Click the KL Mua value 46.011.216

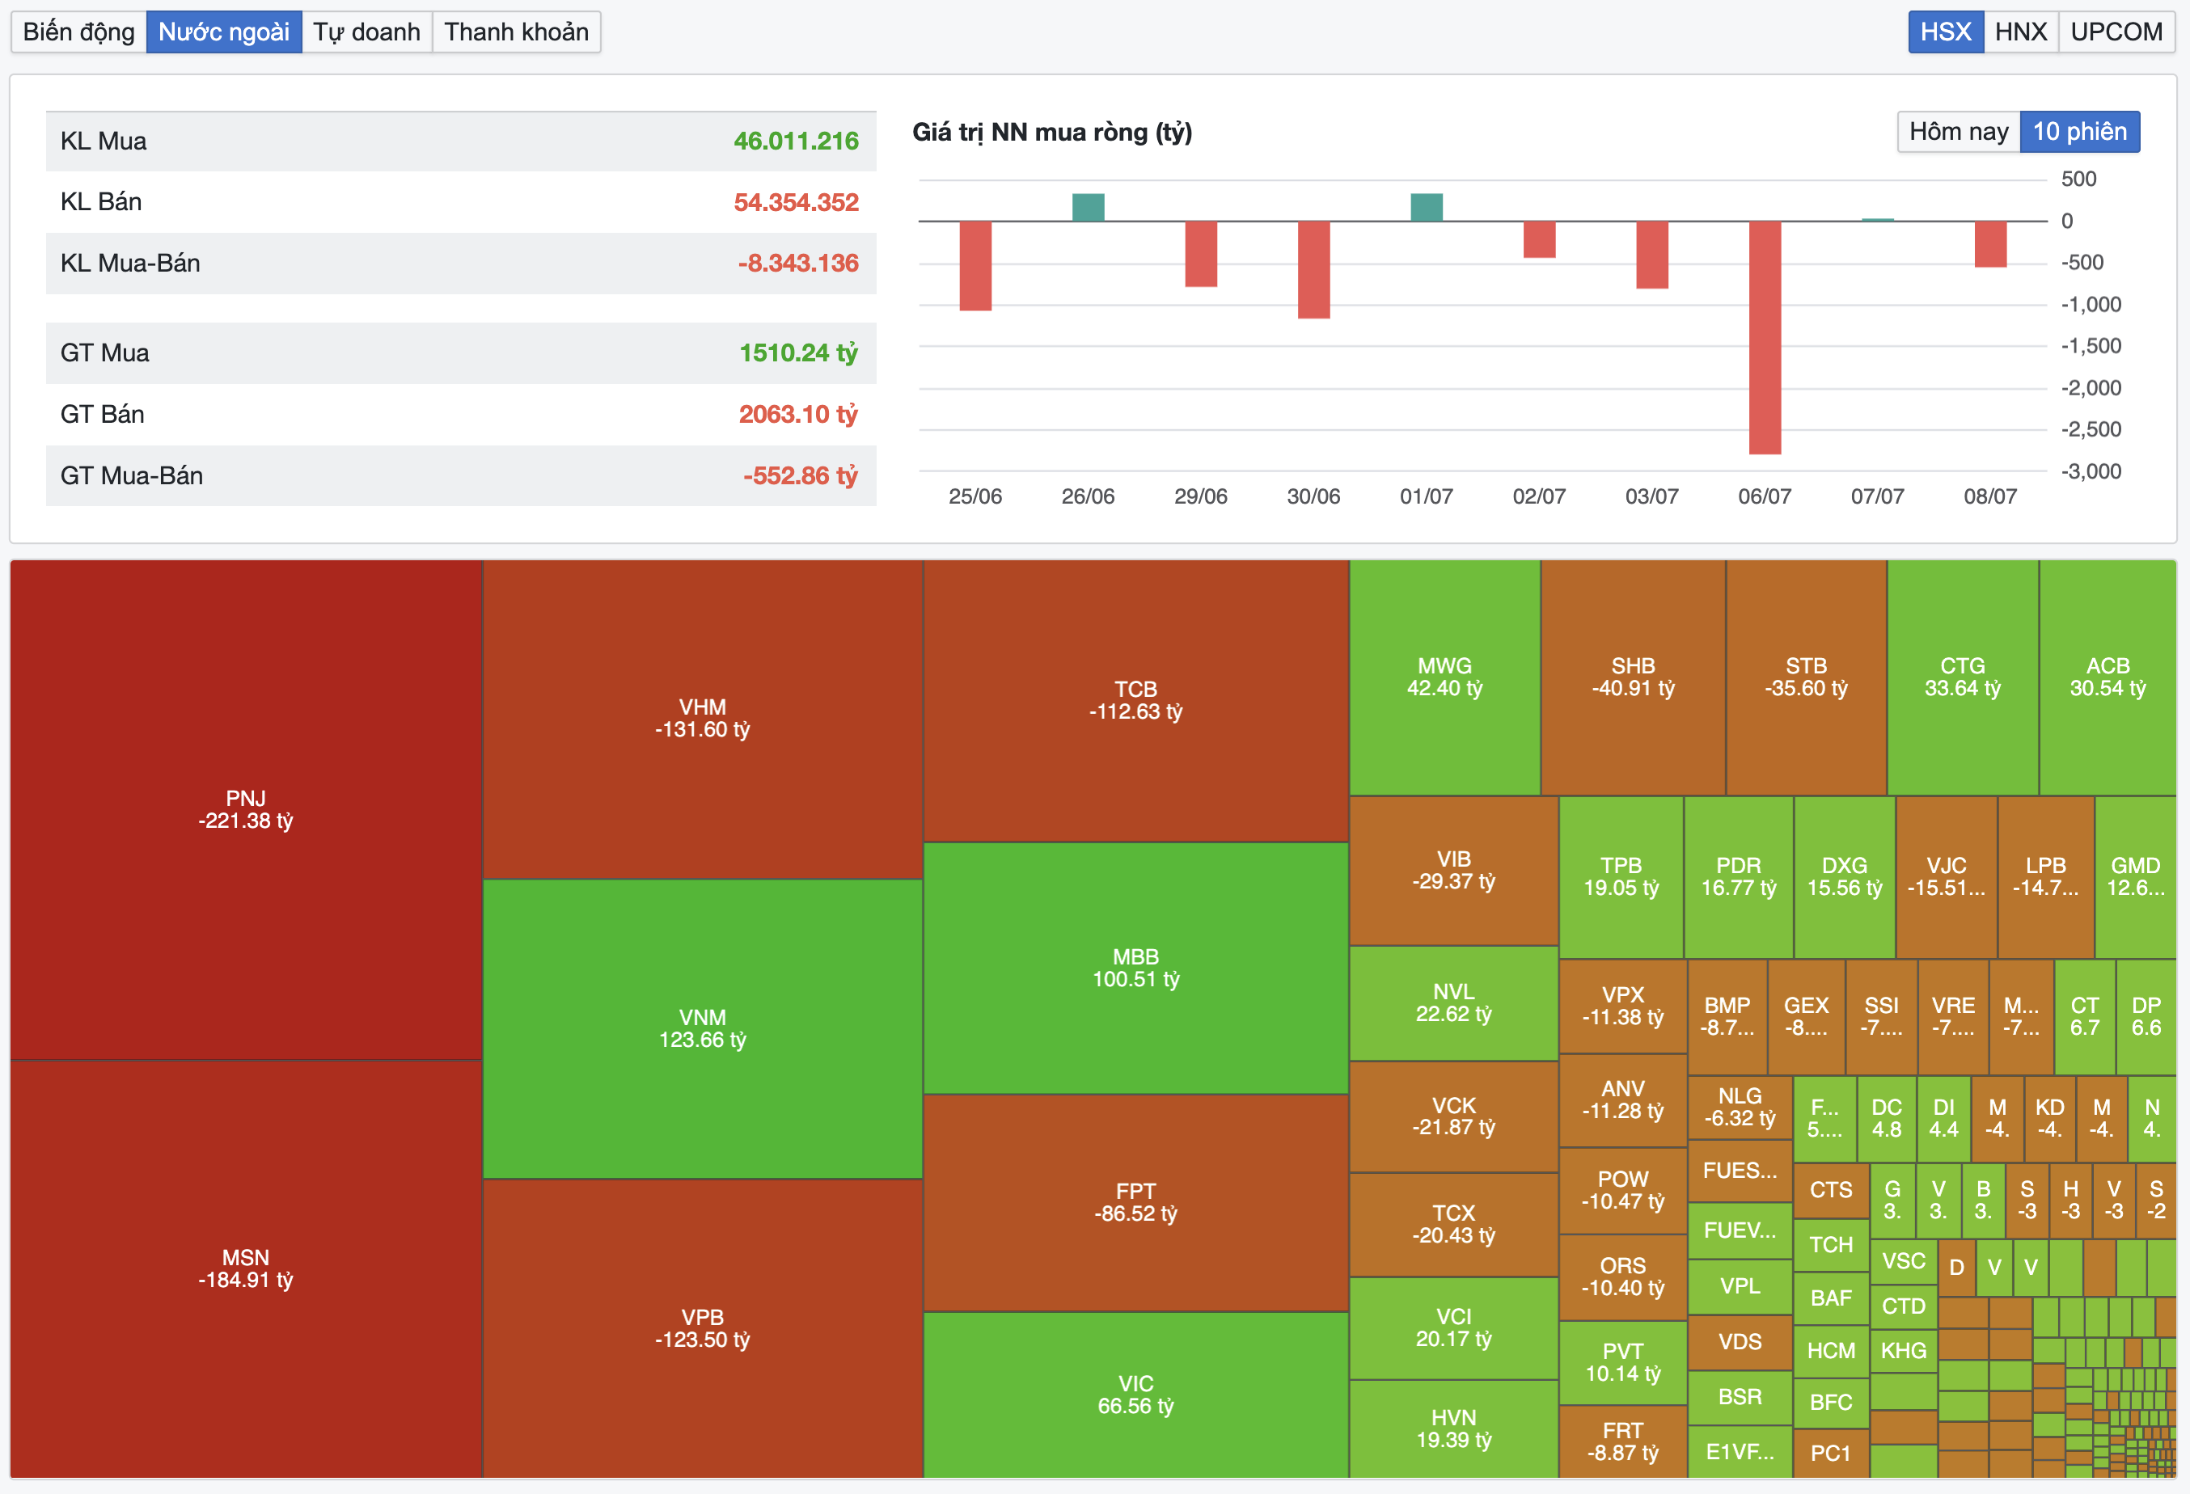pos(797,141)
